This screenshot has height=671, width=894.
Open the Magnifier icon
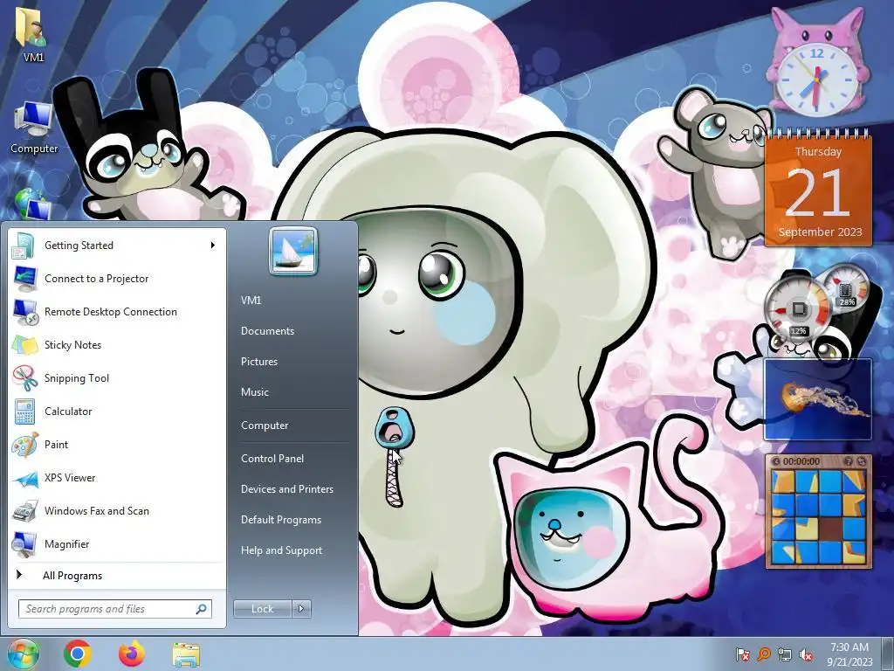click(25, 543)
